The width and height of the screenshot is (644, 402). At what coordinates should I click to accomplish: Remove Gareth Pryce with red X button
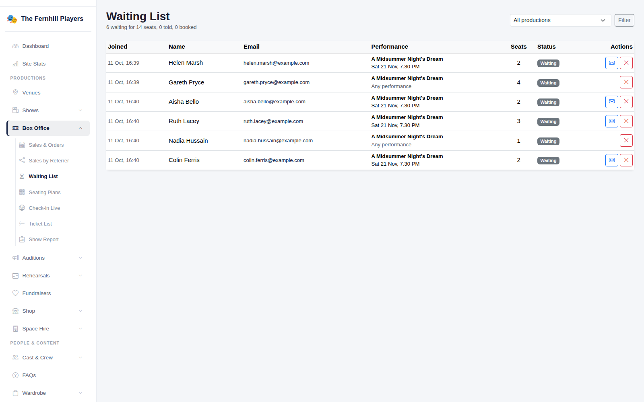pos(626,82)
